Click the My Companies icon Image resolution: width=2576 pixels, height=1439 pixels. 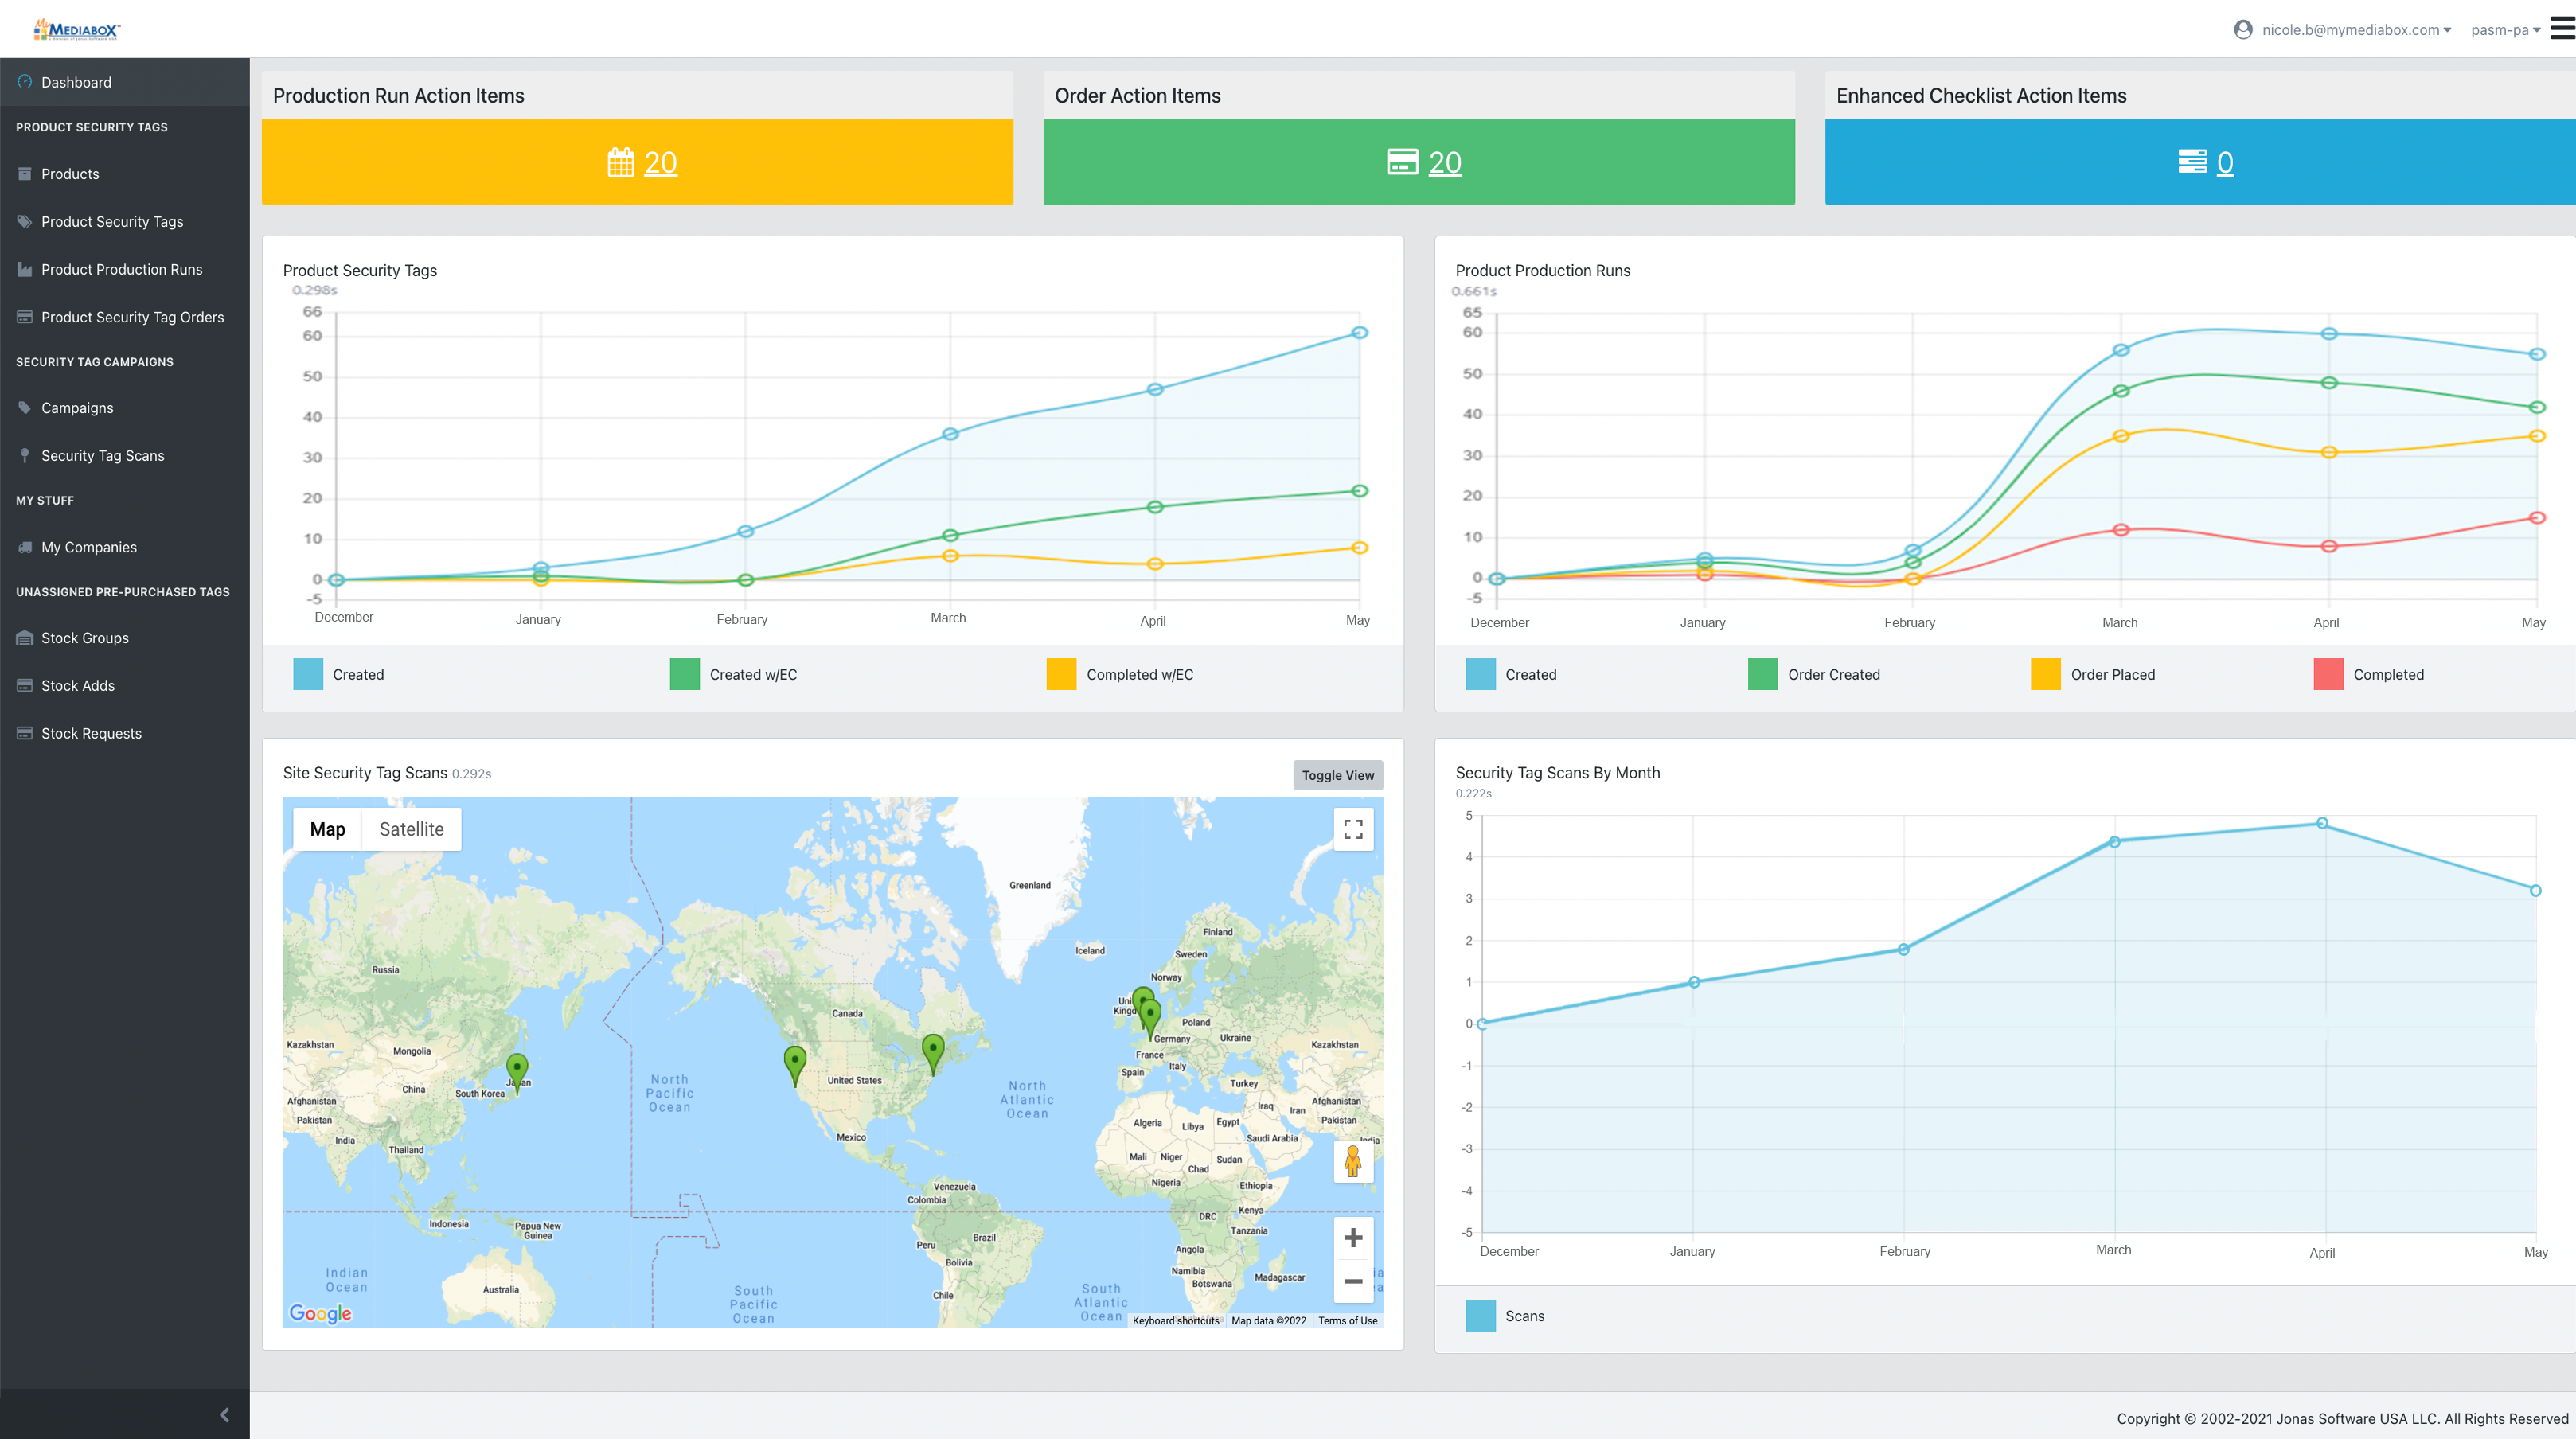pyautogui.click(x=25, y=547)
